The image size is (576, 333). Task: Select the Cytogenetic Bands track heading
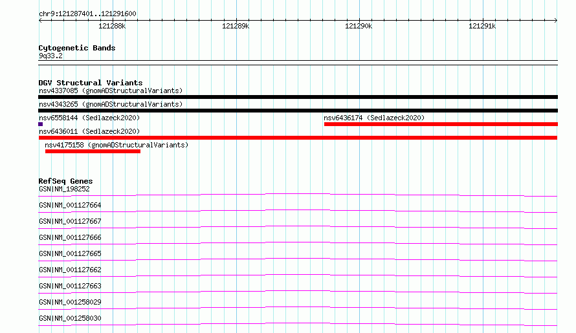click(77, 48)
